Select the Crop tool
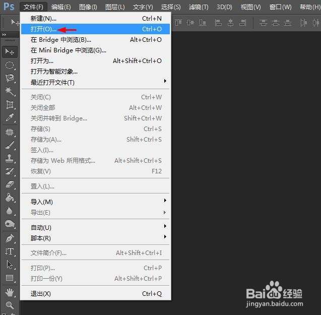Image resolution: width=321 pixels, height=315 pixels. pos(10,104)
